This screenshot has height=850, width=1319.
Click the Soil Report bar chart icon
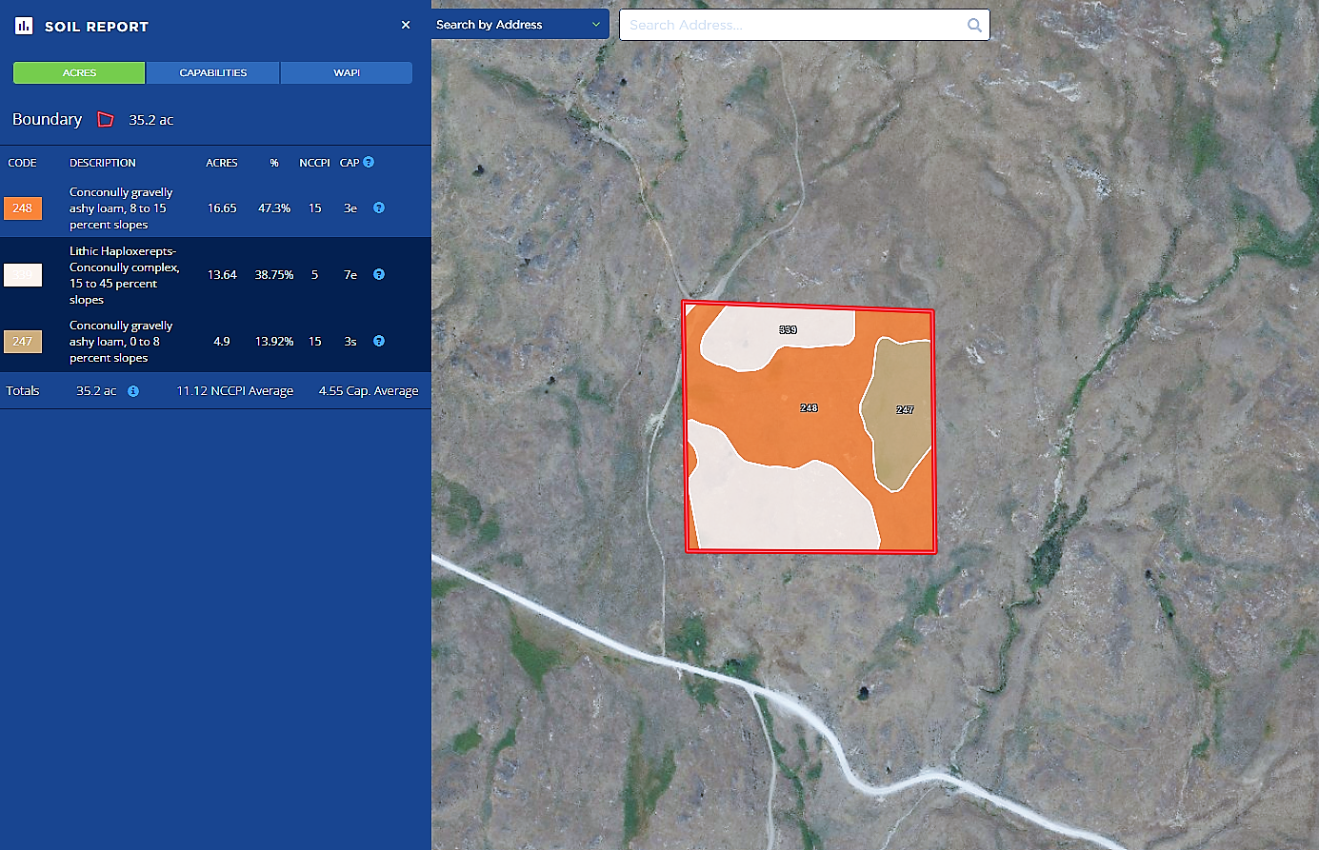point(24,26)
